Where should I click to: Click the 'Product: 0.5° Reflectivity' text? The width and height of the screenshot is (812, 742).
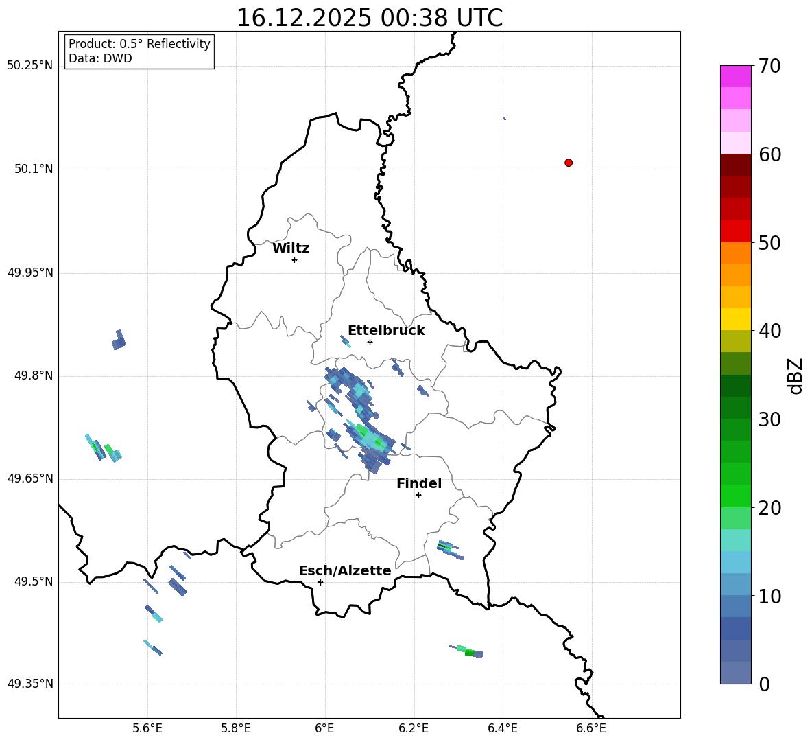tap(139, 44)
